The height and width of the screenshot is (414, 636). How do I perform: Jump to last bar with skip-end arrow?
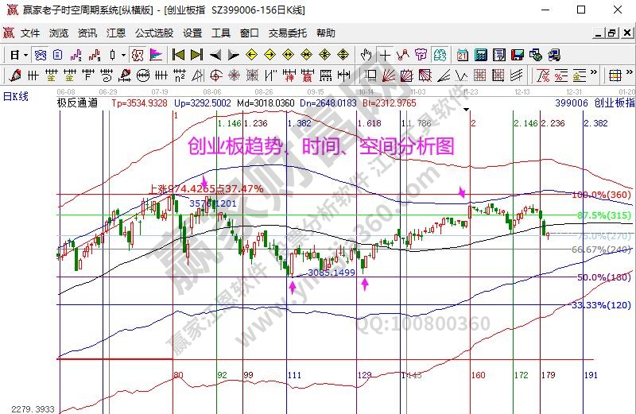click(196, 55)
